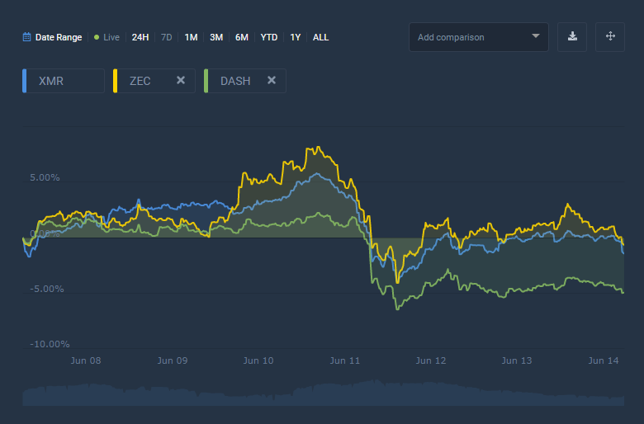
Task: Toggle the ZEC series label
Action: point(140,81)
